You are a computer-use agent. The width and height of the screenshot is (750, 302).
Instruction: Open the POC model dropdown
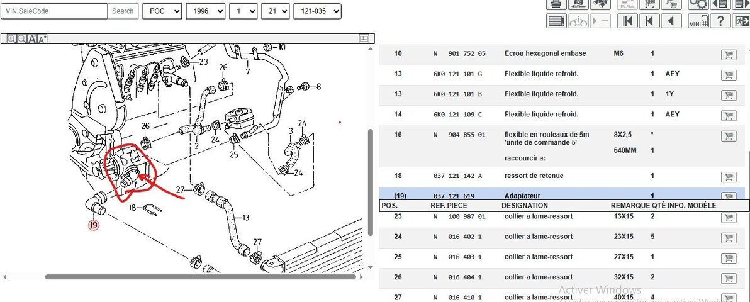(162, 11)
